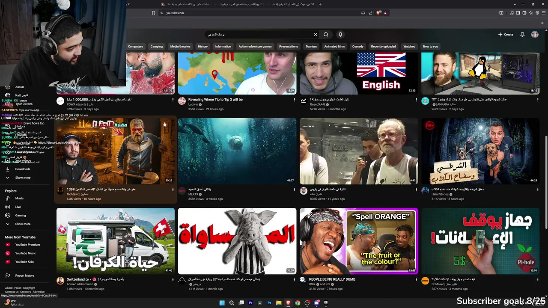Image resolution: width=548 pixels, height=308 pixels.
Task: Select the Comedy filter chip
Action: click(x=358, y=46)
